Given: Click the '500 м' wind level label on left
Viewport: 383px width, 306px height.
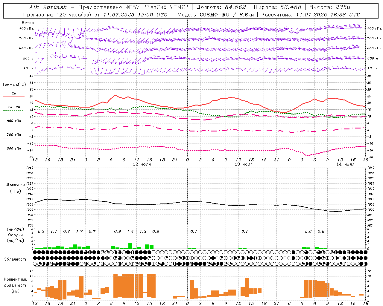Looking at the screenshot, I should (28, 58).
